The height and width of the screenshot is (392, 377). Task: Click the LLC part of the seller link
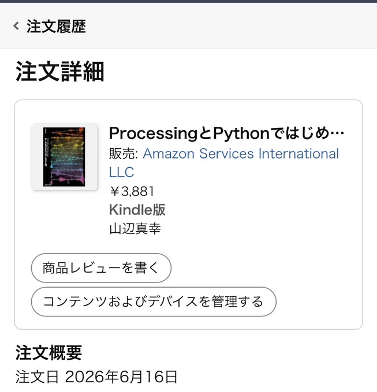coord(122,172)
